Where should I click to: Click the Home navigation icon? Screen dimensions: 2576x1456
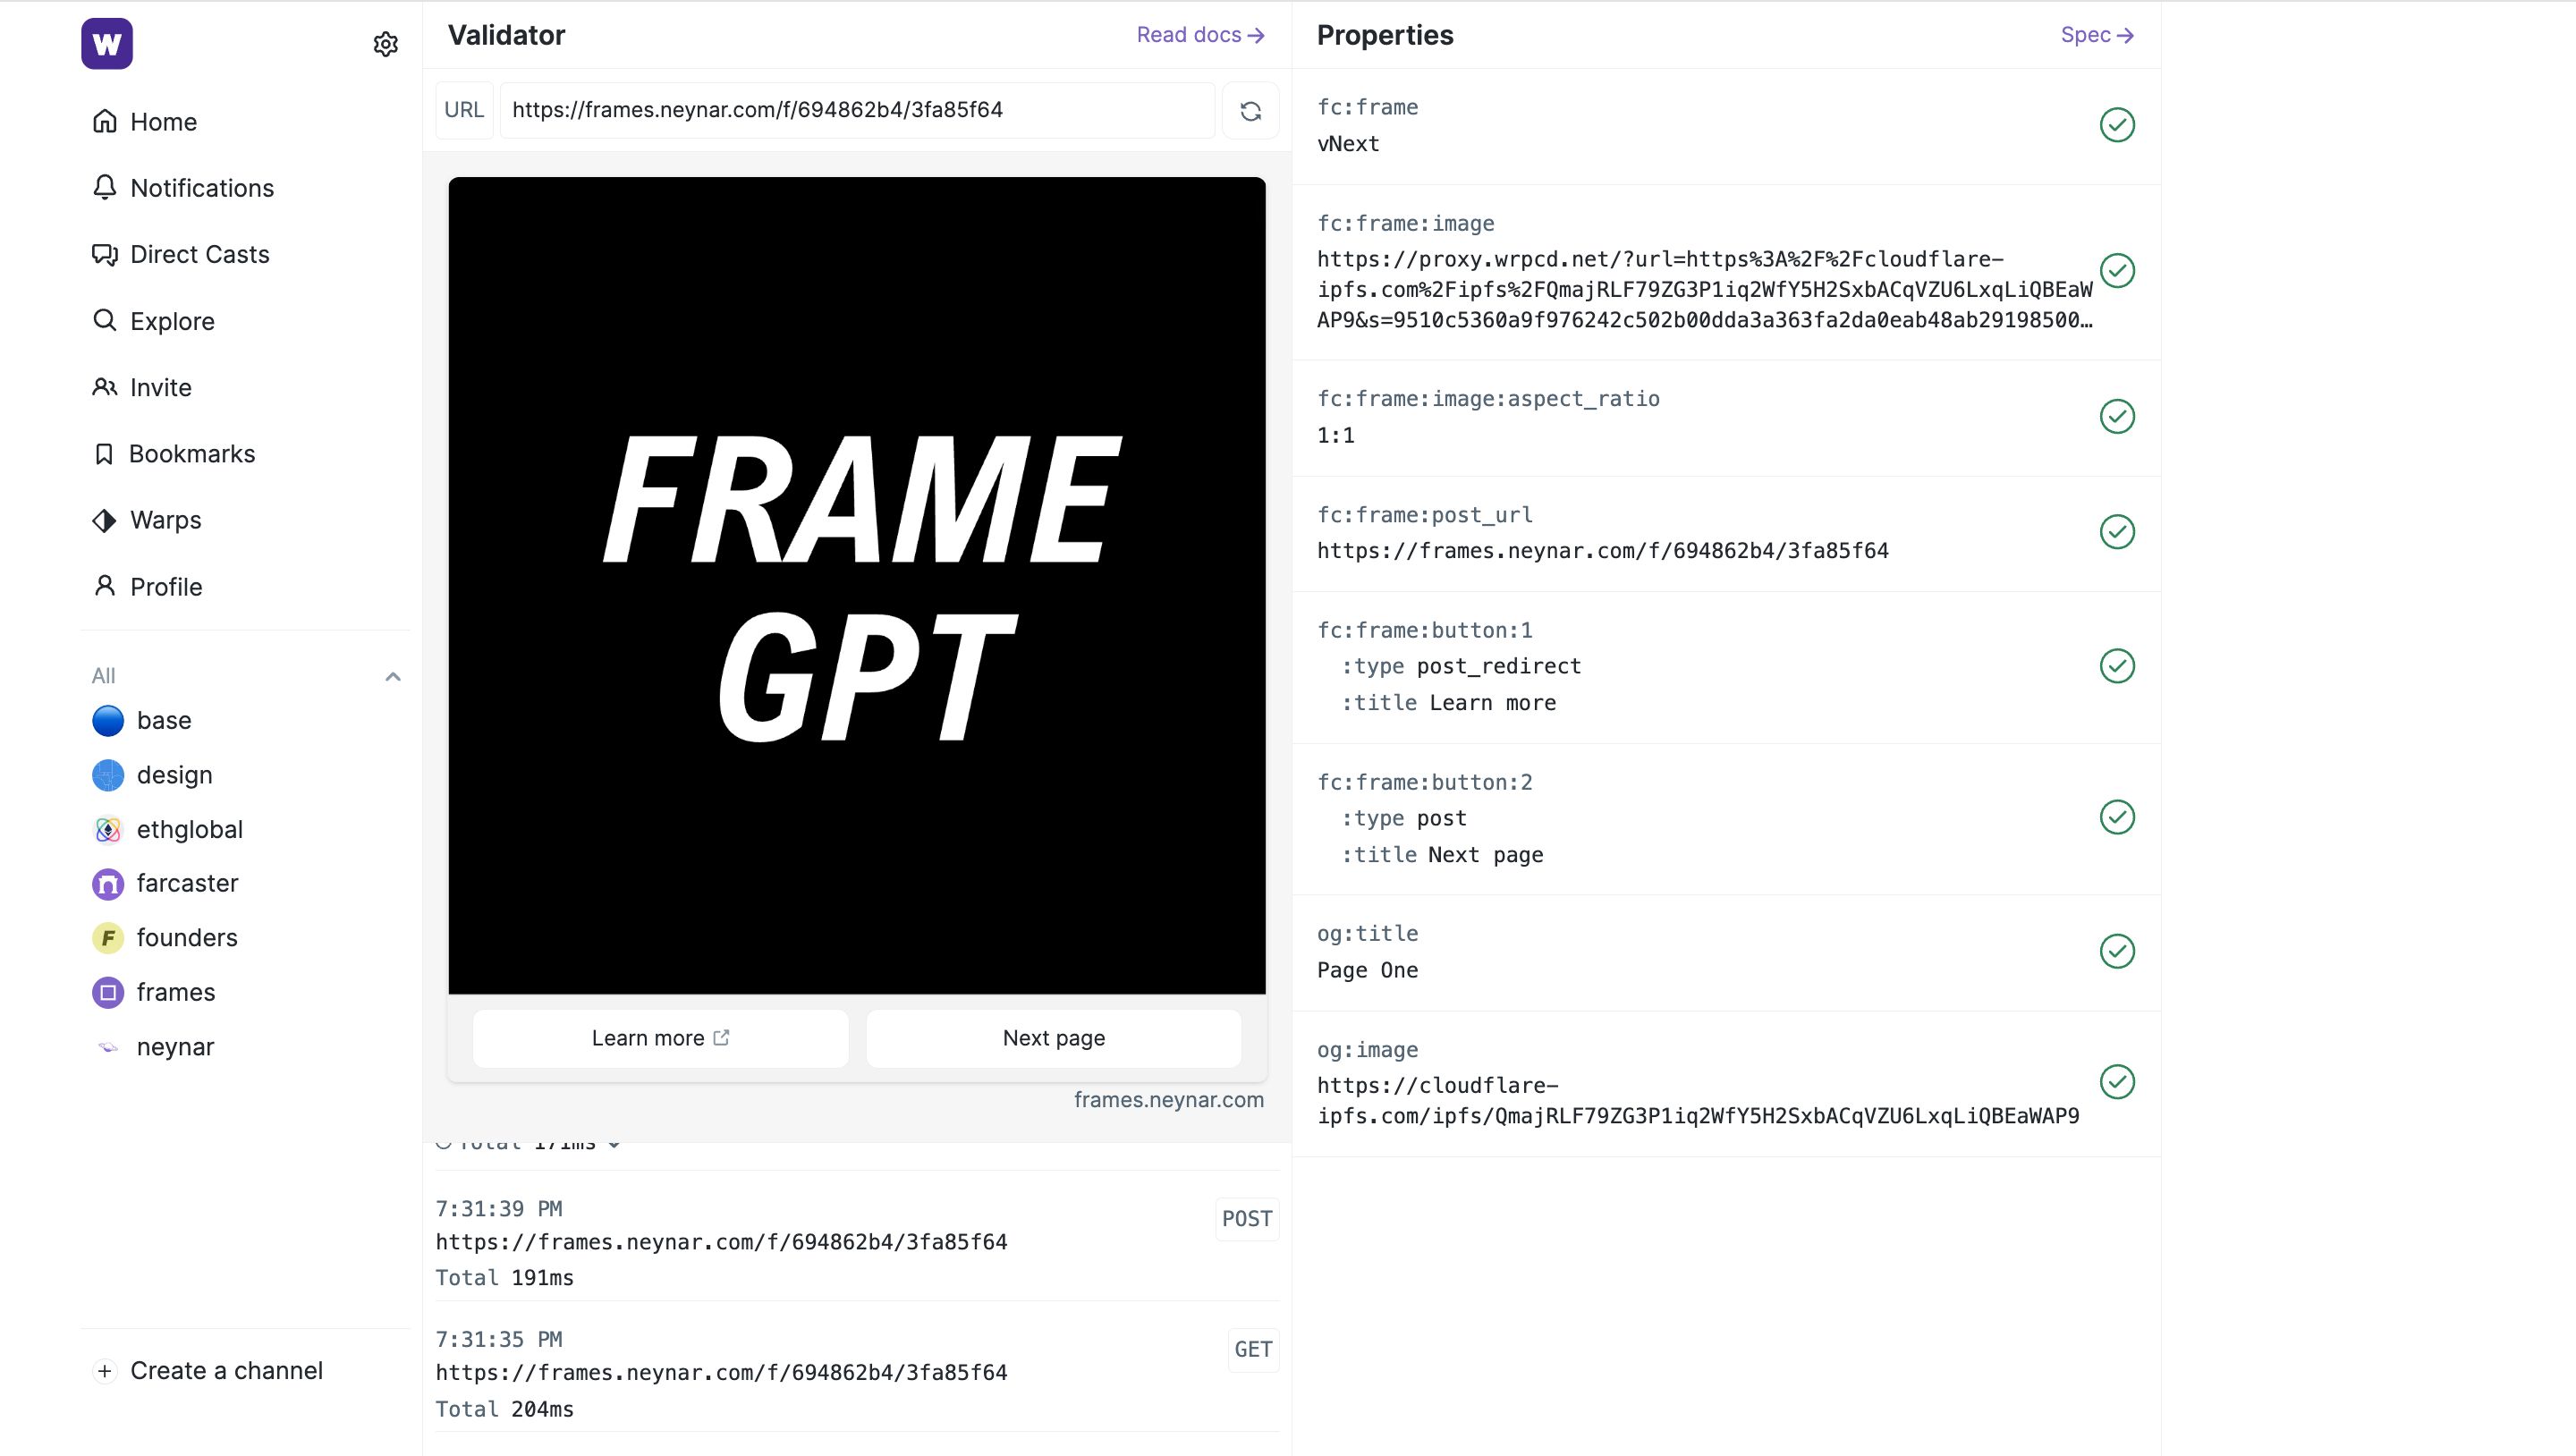click(106, 122)
